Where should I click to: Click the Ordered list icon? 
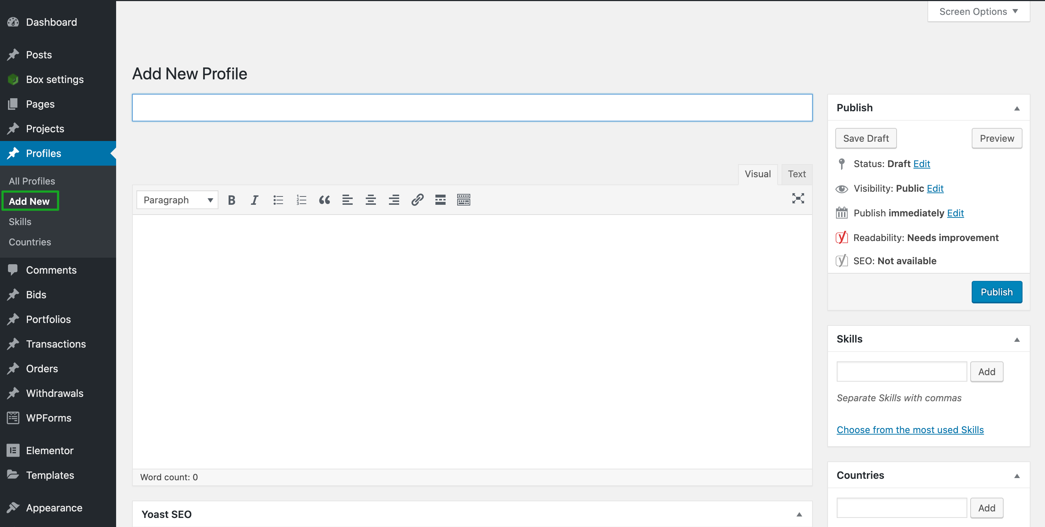pos(302,200)
